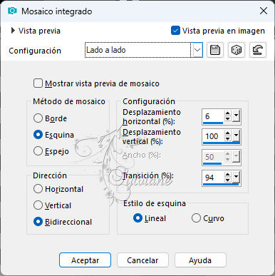
Task: Open slider dropdown for Transición value
Action: (236, 177)
